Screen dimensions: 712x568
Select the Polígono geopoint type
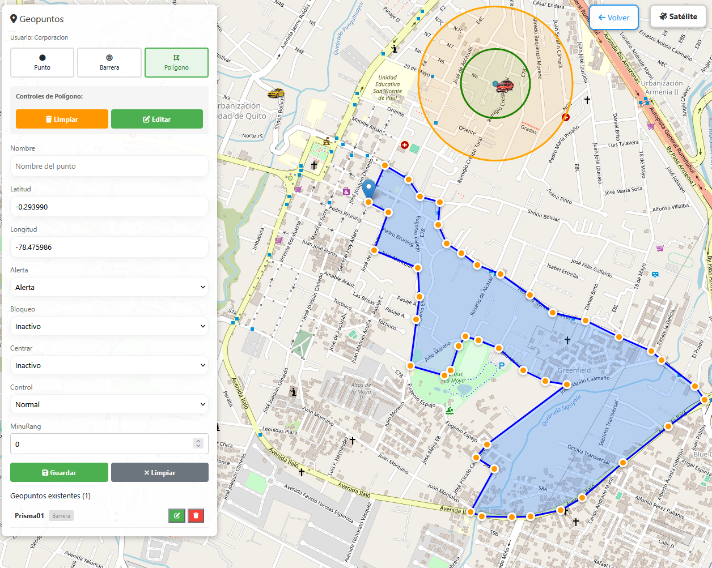click(176, 62)
